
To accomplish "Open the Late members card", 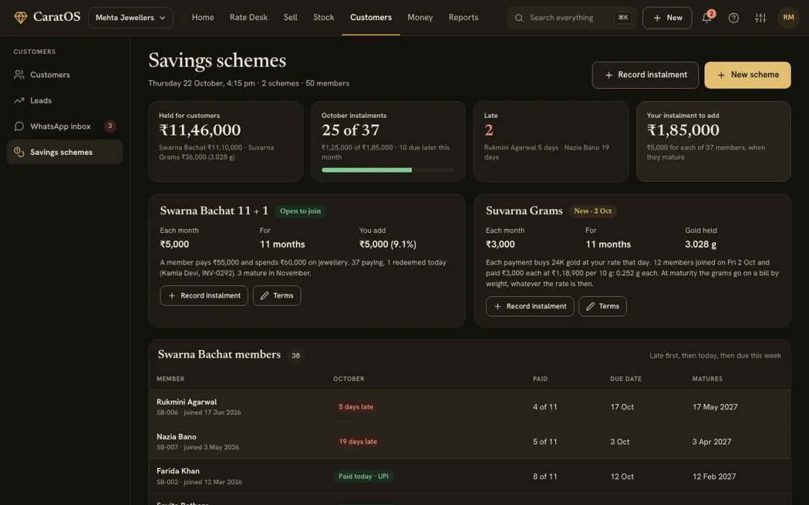I will point(551,141).
